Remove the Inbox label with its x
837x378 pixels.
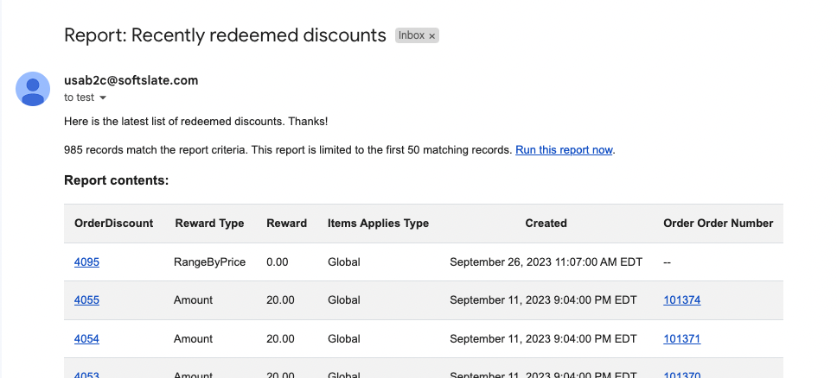point(431,36)
